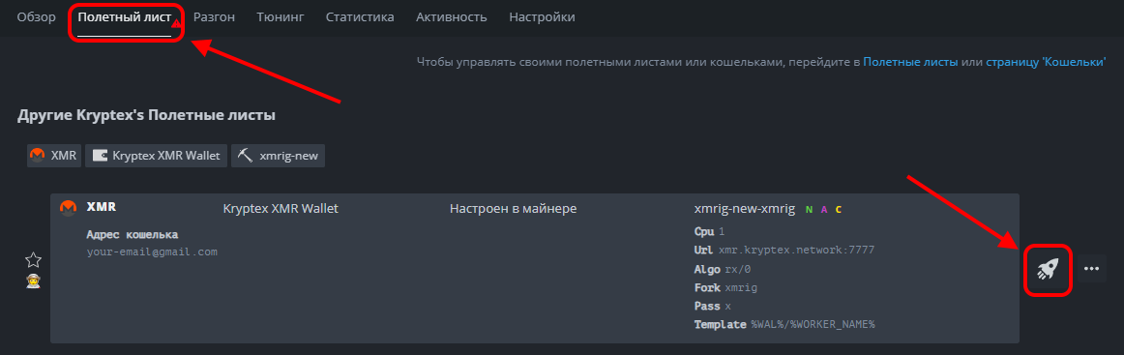This screenshot has height=355, width=1124.
Task: Click the yellow C miner badge
Action: coord(839,209)
